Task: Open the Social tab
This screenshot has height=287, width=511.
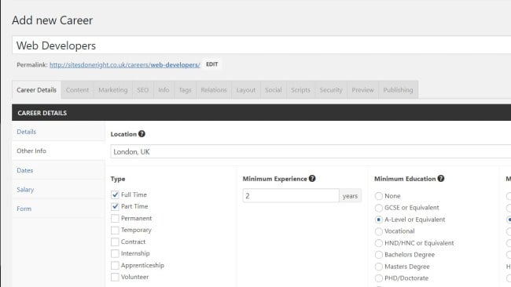Action: 273,90
